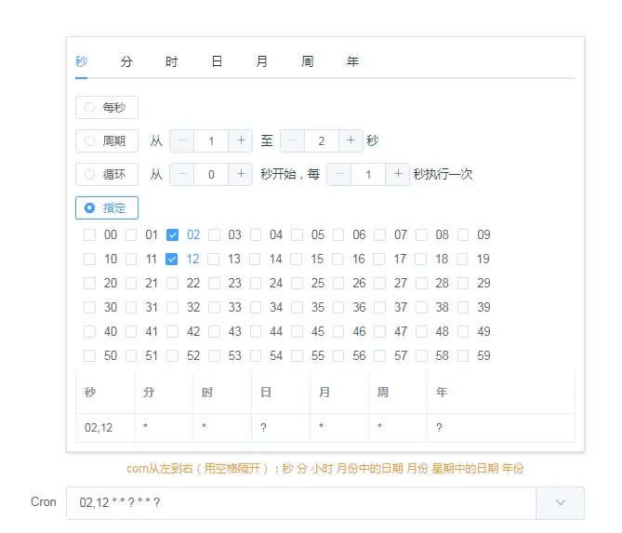The width and height of the screenshot is (622, 533).
Task: Check the 30 seconds checkbox
Action: (x=89, y=308)
